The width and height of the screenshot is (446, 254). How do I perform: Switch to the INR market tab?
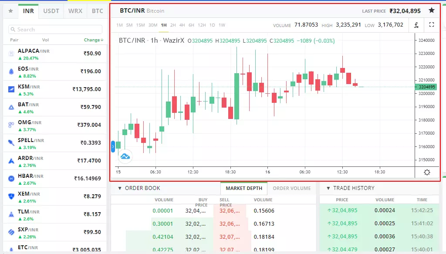click(x=28, y=11)
